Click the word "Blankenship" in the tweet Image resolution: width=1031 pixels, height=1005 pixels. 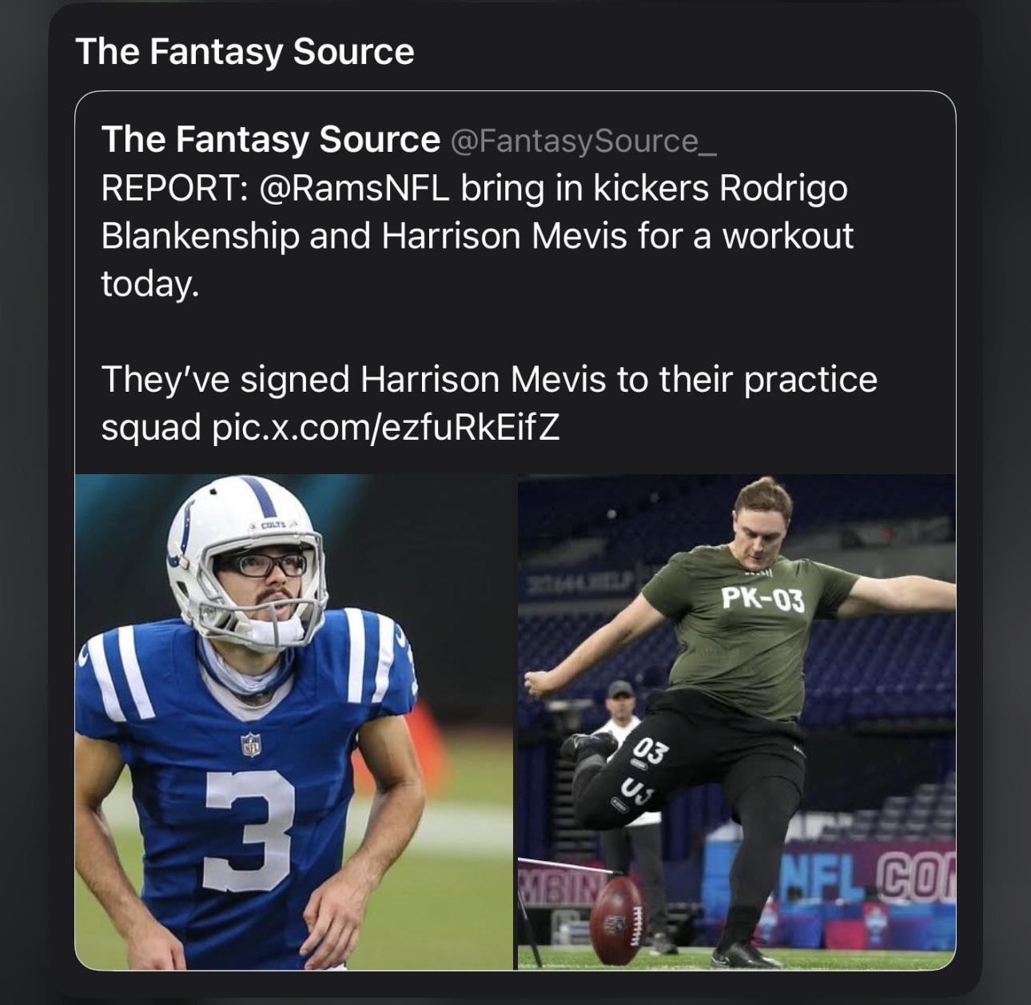tap(200, 237)
